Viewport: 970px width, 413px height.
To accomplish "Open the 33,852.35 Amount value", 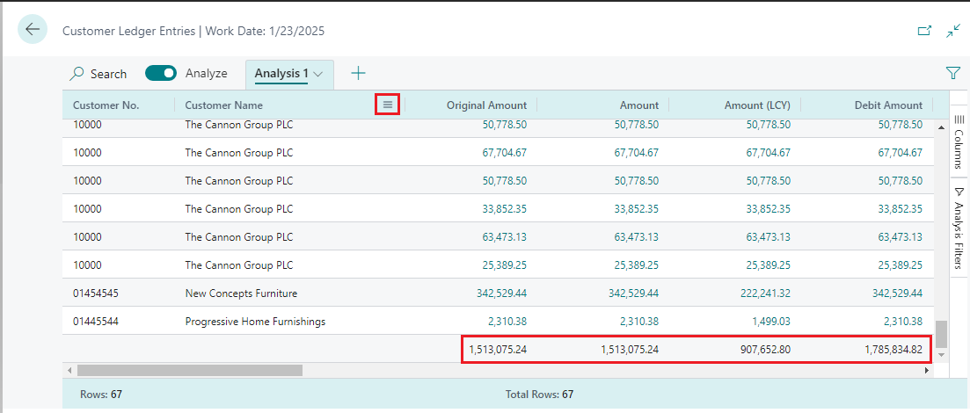I will pos(637,209).
